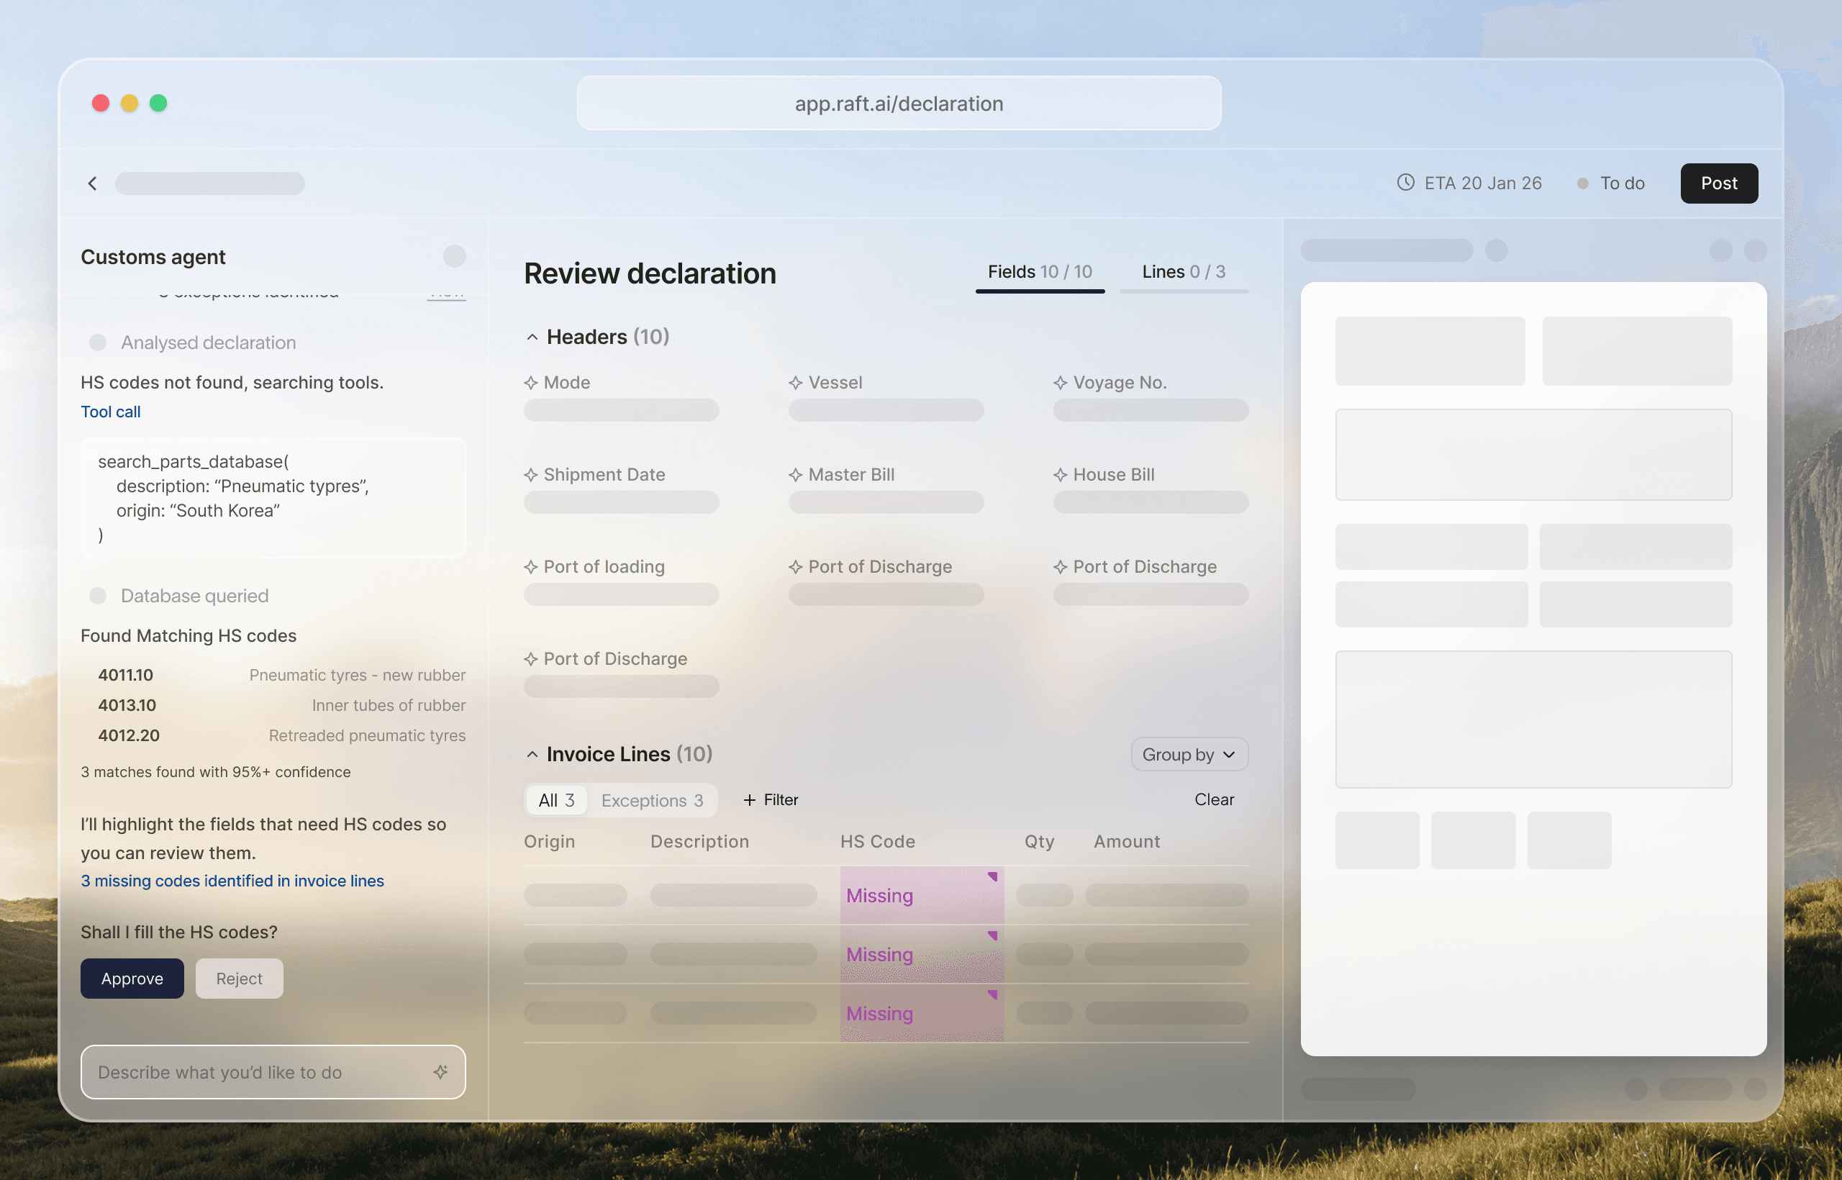Approve filling the HS codes

pyautogui.click(x=132, y=978)
